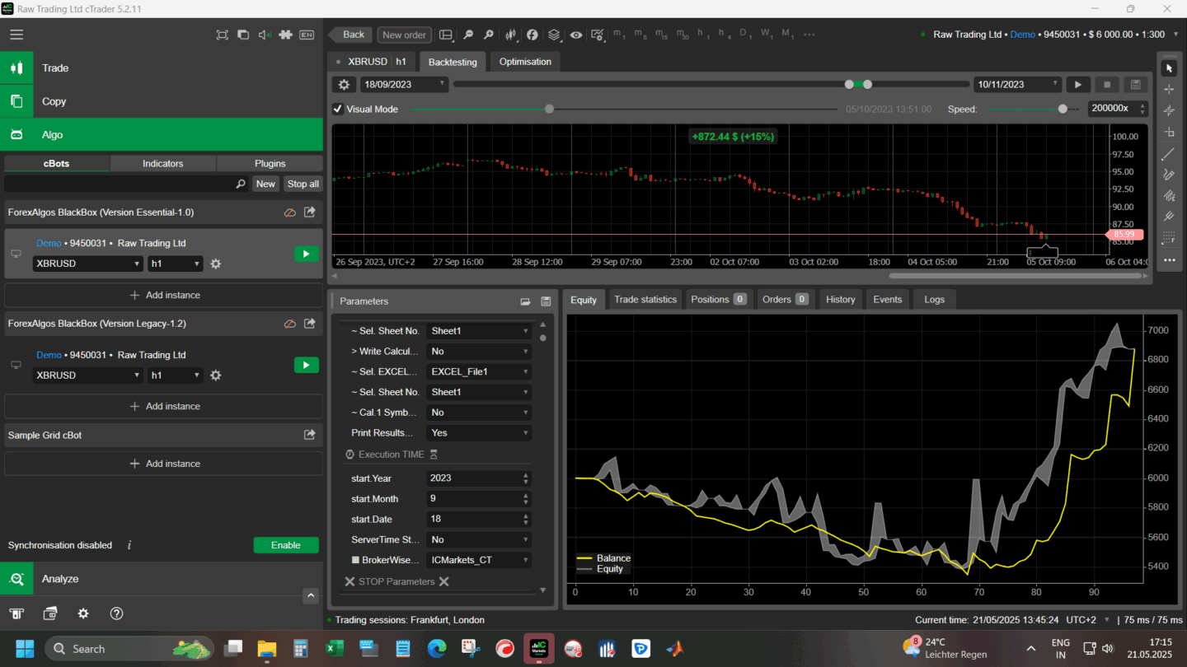The height and width of the screenshot is (667, 1187).
Task: Start the Essential-1.0 cBot instance
Action: [x=306, y=254]
